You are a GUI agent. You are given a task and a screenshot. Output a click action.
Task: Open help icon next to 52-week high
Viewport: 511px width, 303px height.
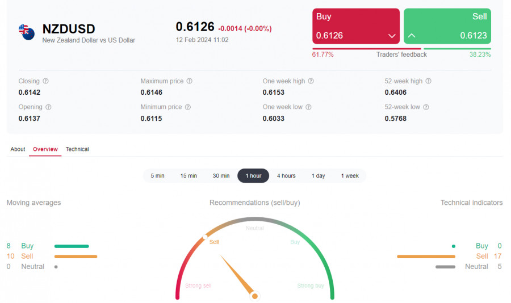coord(429,81)
